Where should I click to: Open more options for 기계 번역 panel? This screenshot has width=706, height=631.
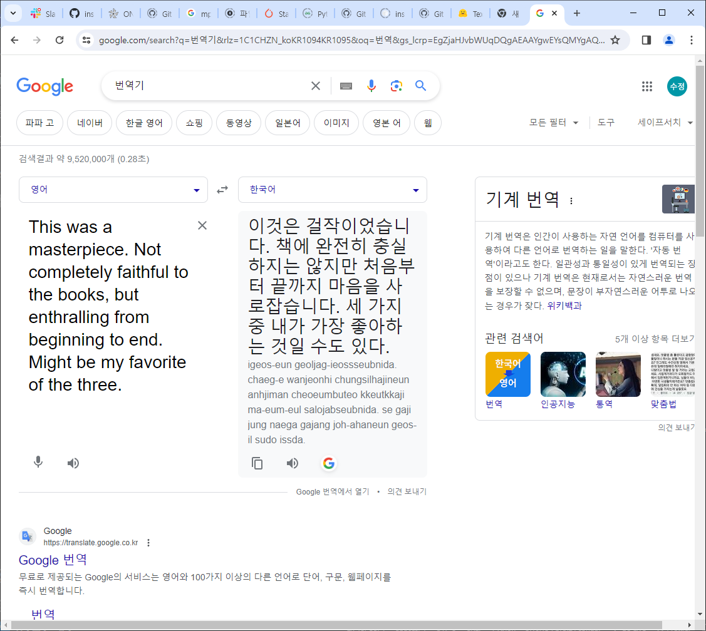(571, 201)
